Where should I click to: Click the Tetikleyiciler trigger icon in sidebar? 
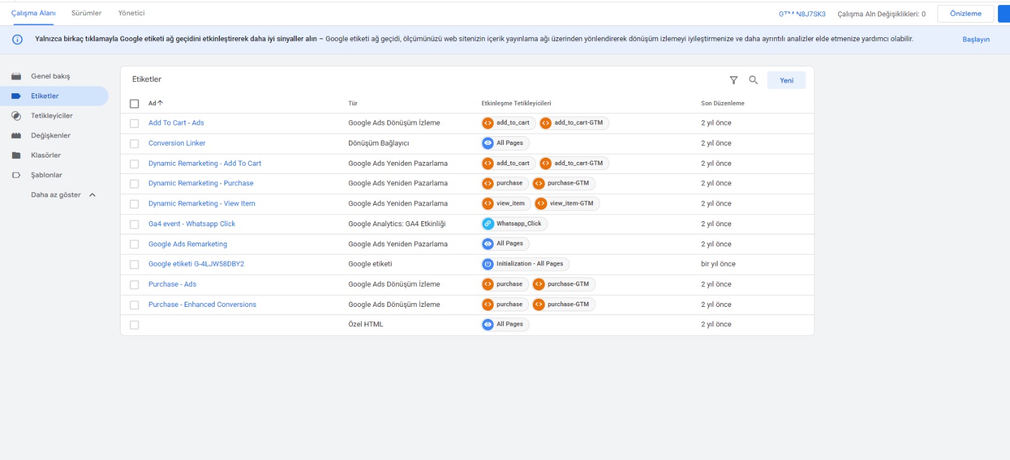click(16, 116)
